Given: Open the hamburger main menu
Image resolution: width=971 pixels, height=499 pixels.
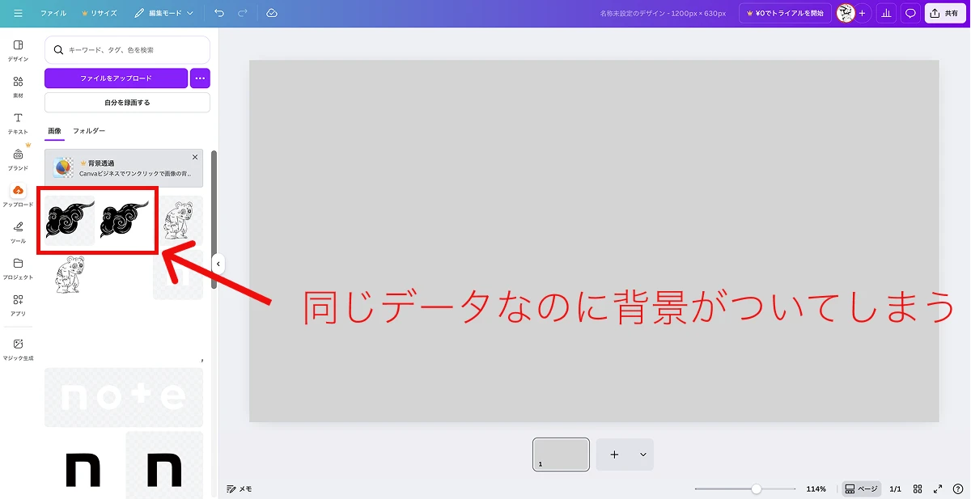Looking at the screenshot, I should coord(18,14).
